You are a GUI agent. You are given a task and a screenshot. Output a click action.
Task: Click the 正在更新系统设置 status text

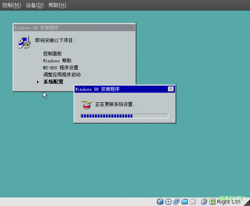click(x=117, y=105)
